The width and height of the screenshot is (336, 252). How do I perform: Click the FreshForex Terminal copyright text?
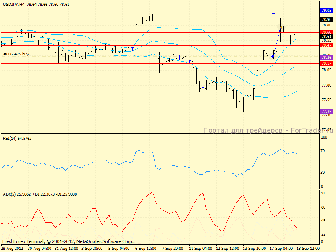point(68,241)
